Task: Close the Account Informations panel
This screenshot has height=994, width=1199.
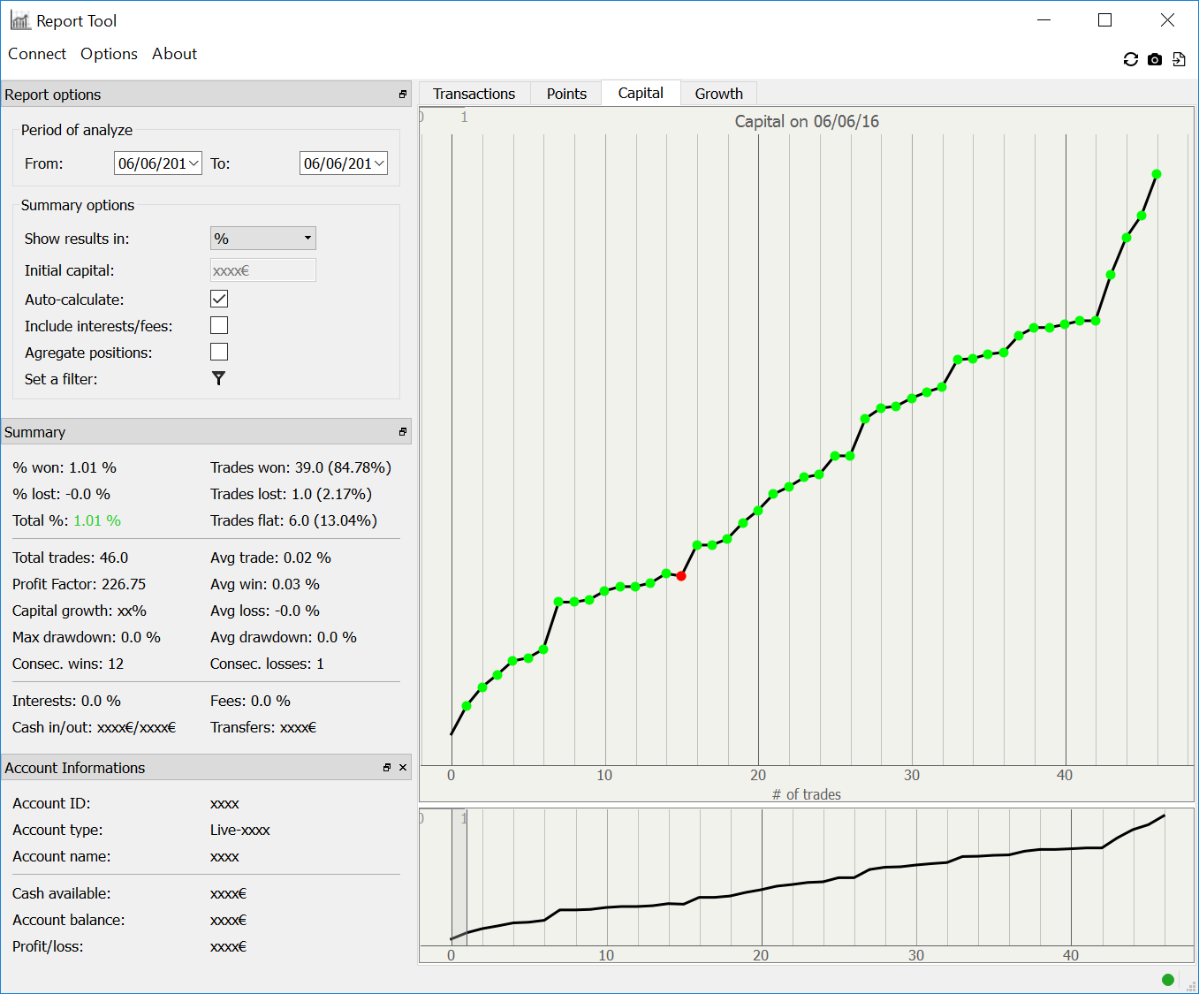Action: click(x=403, y=768)
